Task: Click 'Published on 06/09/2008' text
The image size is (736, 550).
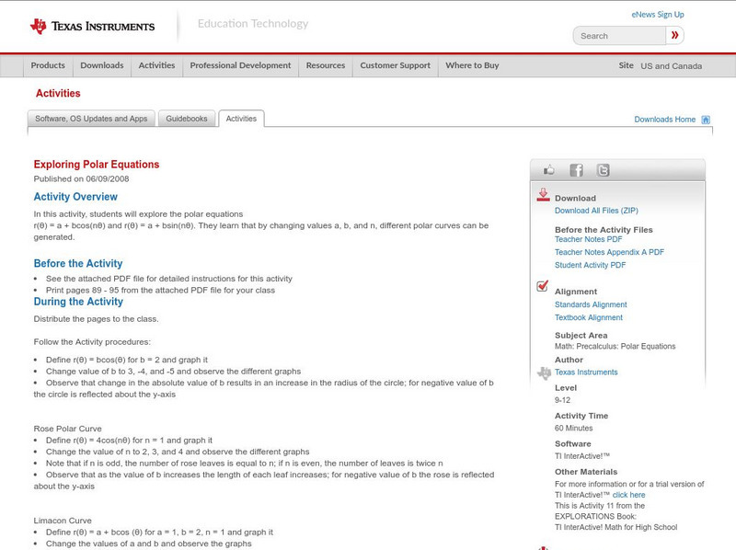Action: [81, 178]
